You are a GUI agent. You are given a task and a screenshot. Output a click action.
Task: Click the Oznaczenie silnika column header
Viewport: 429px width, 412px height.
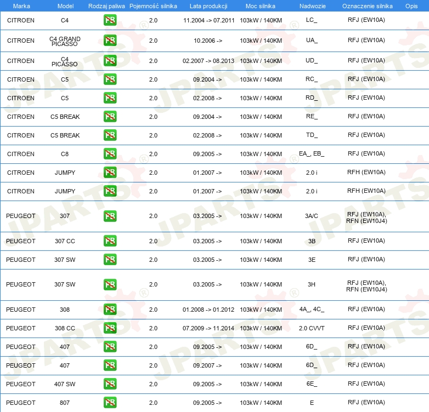tap(368, 6)
